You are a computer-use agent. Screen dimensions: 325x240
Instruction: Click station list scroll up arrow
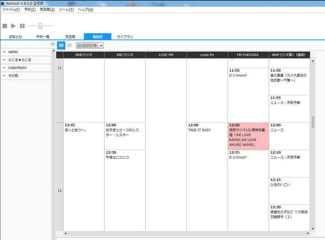coord(54,51)
